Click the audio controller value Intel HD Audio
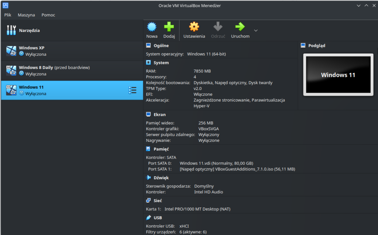Image resolution: width=378 pixels, height=235 pixels. coord(209,192)
